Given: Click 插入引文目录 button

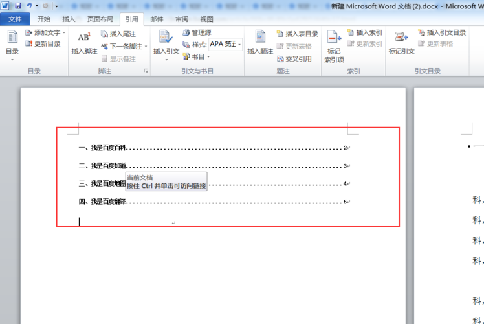Looking at the screenshot, I should pos(442,32).
